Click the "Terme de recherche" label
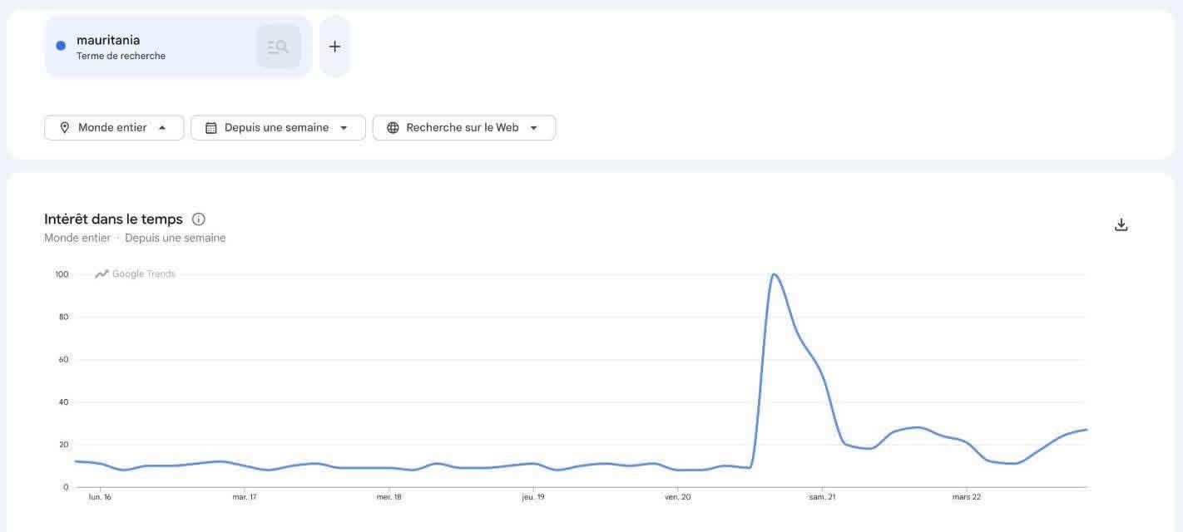 (121, 57)
